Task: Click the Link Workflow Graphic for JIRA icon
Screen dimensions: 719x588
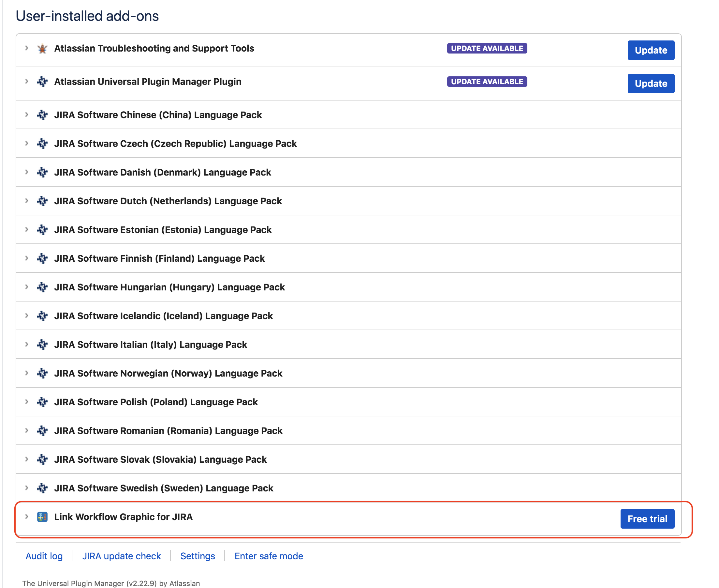Action: click(42, 517)
